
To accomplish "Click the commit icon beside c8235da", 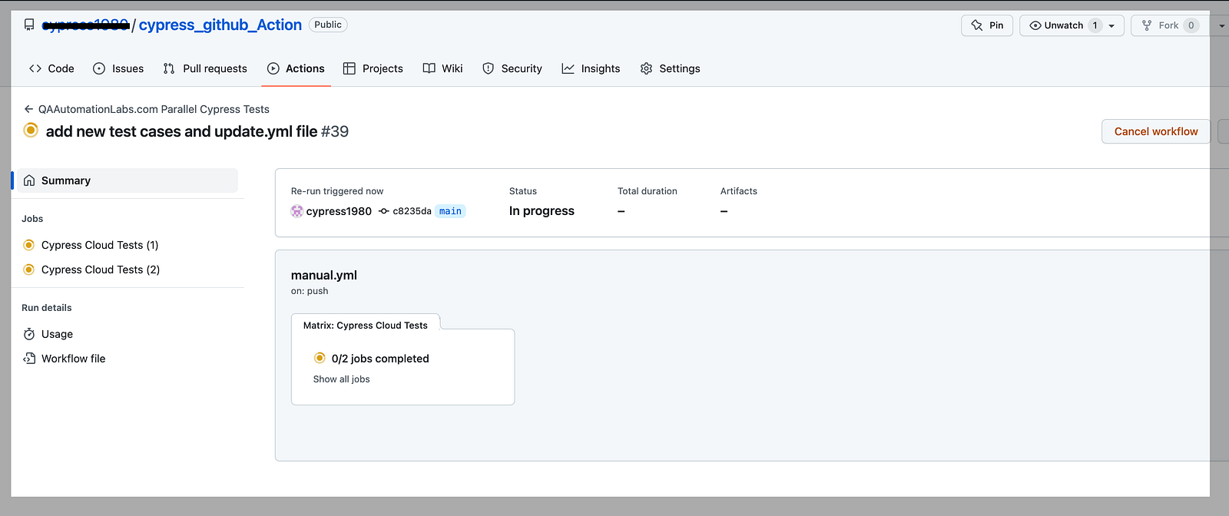I will tap(384, 211).
